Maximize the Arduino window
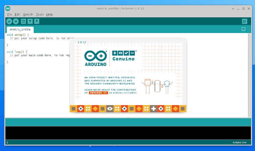The image size is (255, 151). click(244, 9)
